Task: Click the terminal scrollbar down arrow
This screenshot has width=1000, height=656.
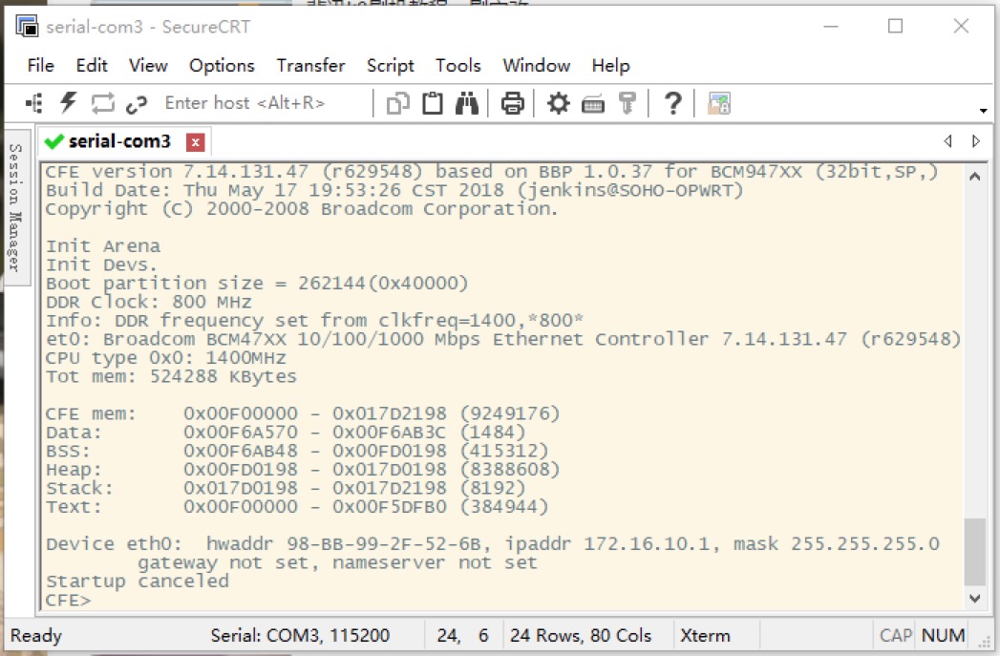Action: tap(974, 598)
